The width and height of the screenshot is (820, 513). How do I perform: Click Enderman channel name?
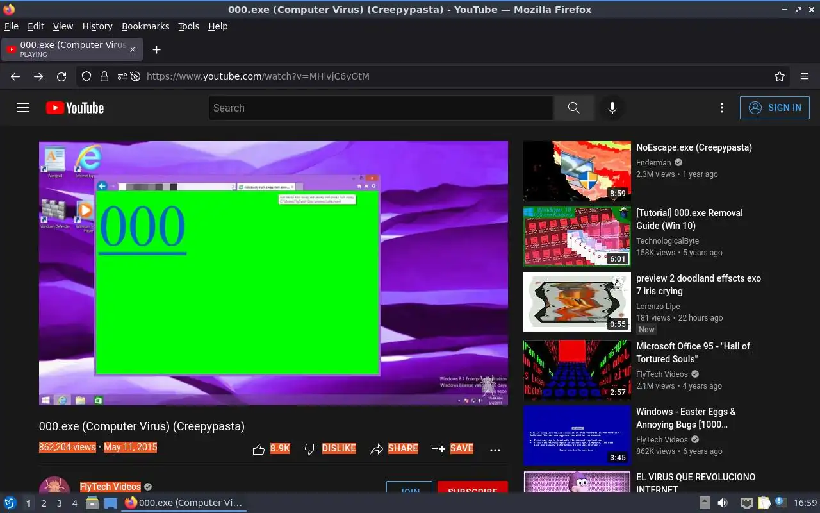[x=653, y=163]
